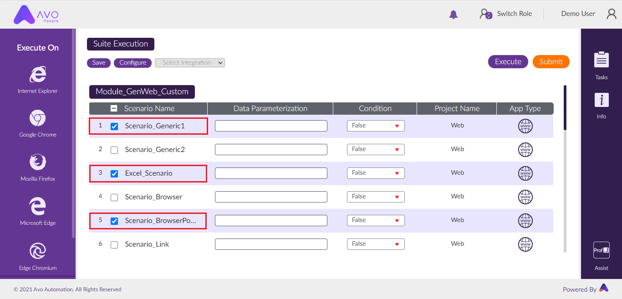Click the Excel_Scenario name text
Screen dimensions: 622x299
pos(149,173)
